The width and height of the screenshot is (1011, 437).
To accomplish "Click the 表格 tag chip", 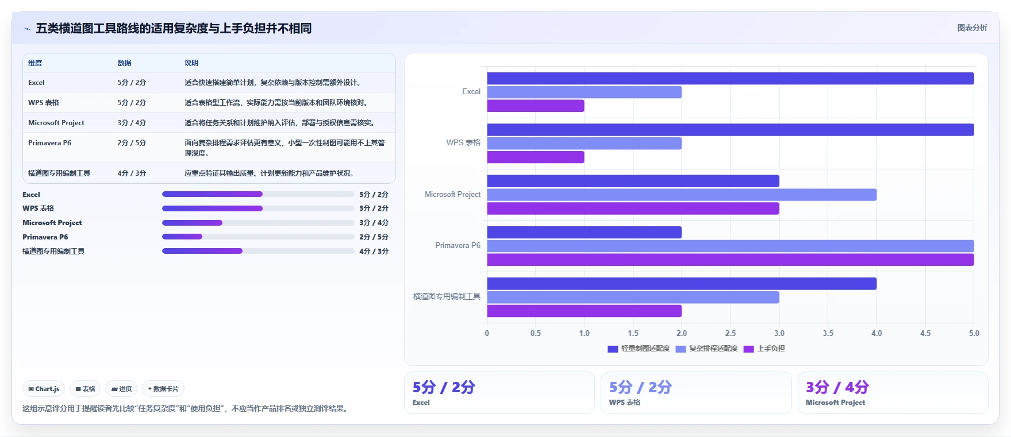I will pos(85,389).
